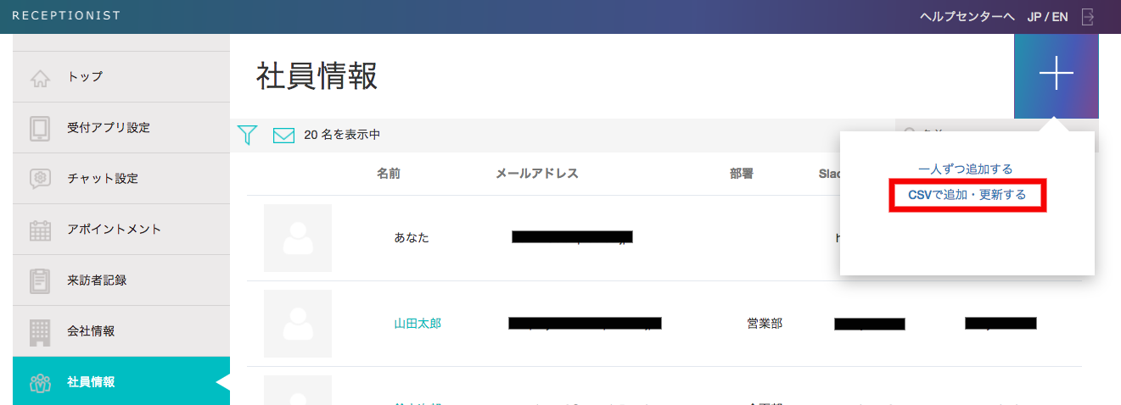
Task: Click the envelope mail icon
Action: click(283, 135)
